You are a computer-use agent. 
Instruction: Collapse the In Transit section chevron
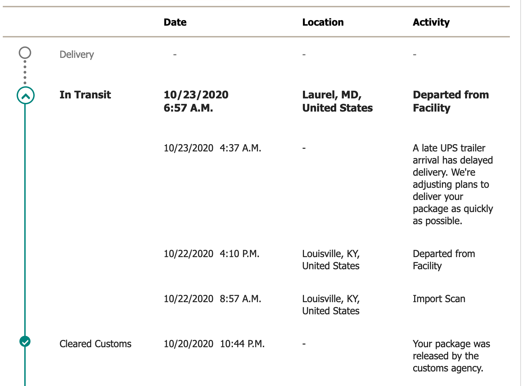(26, 95)
